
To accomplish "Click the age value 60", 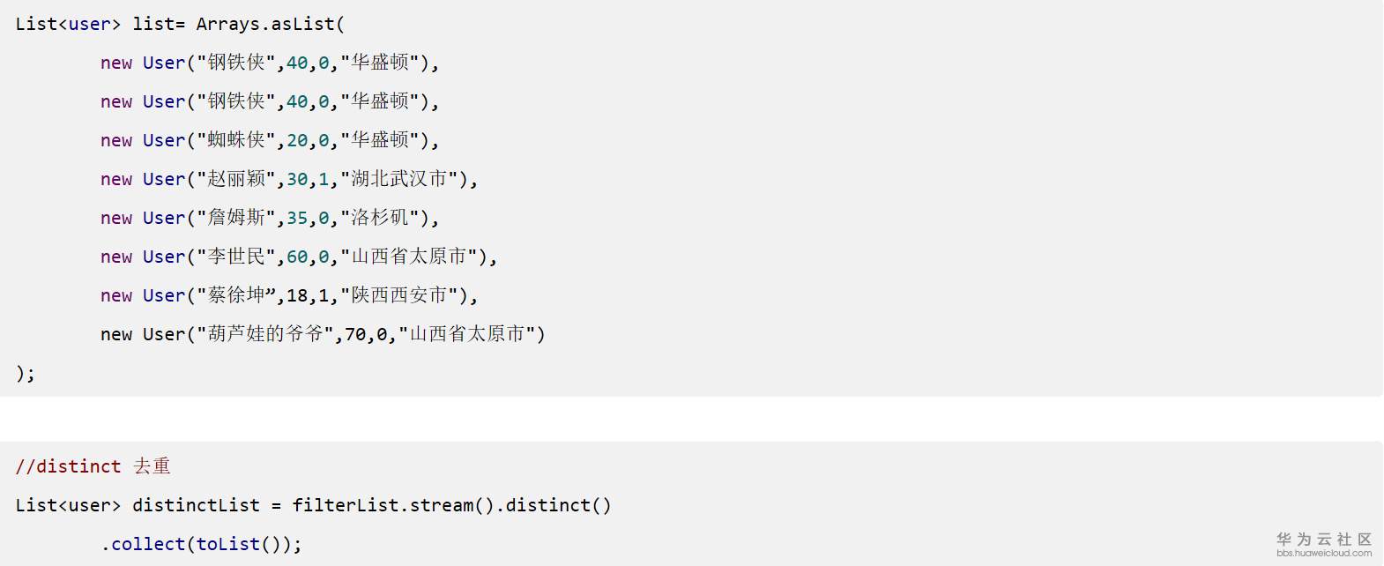I will click(x=297, y=257).
